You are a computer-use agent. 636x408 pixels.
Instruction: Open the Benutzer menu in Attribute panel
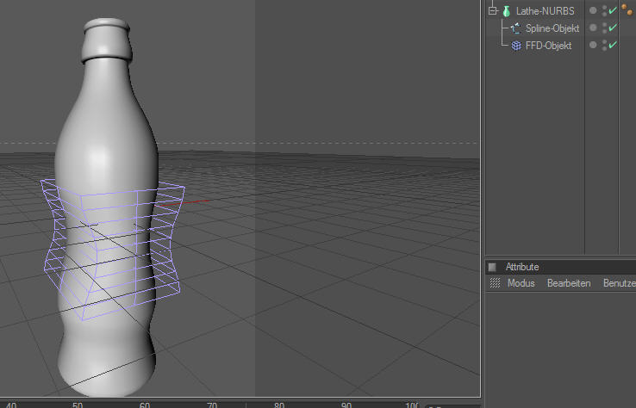(620, 283)
